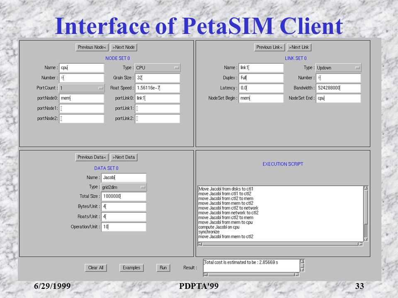Image resolution: width=398 pixels, height=298 pixels.
Task: Select the empty portNode1 field
Action: [x=82, y=108]
